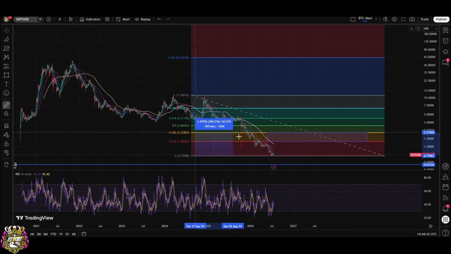451x254 pixels.
Task: Select the 5Y time range
Action: 67,234
